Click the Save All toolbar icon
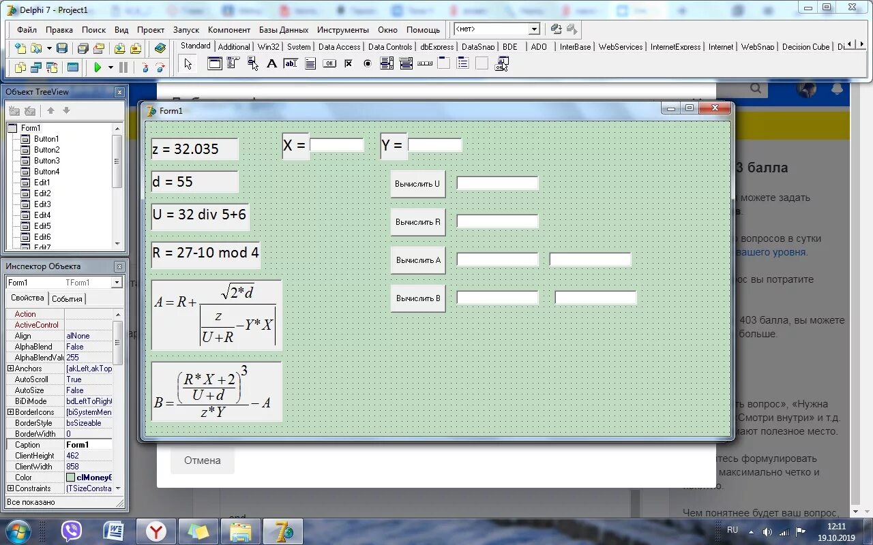 pyautogui.click(x=83, y=48)
